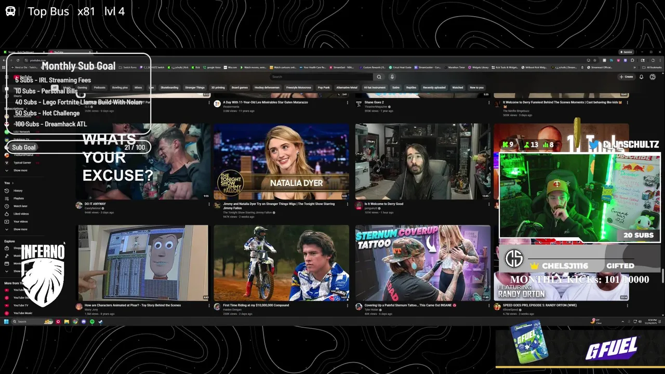Open the YouTube account avatar menu
The height and width of the screenshot is (374, 665).
[x=653, y=77]
